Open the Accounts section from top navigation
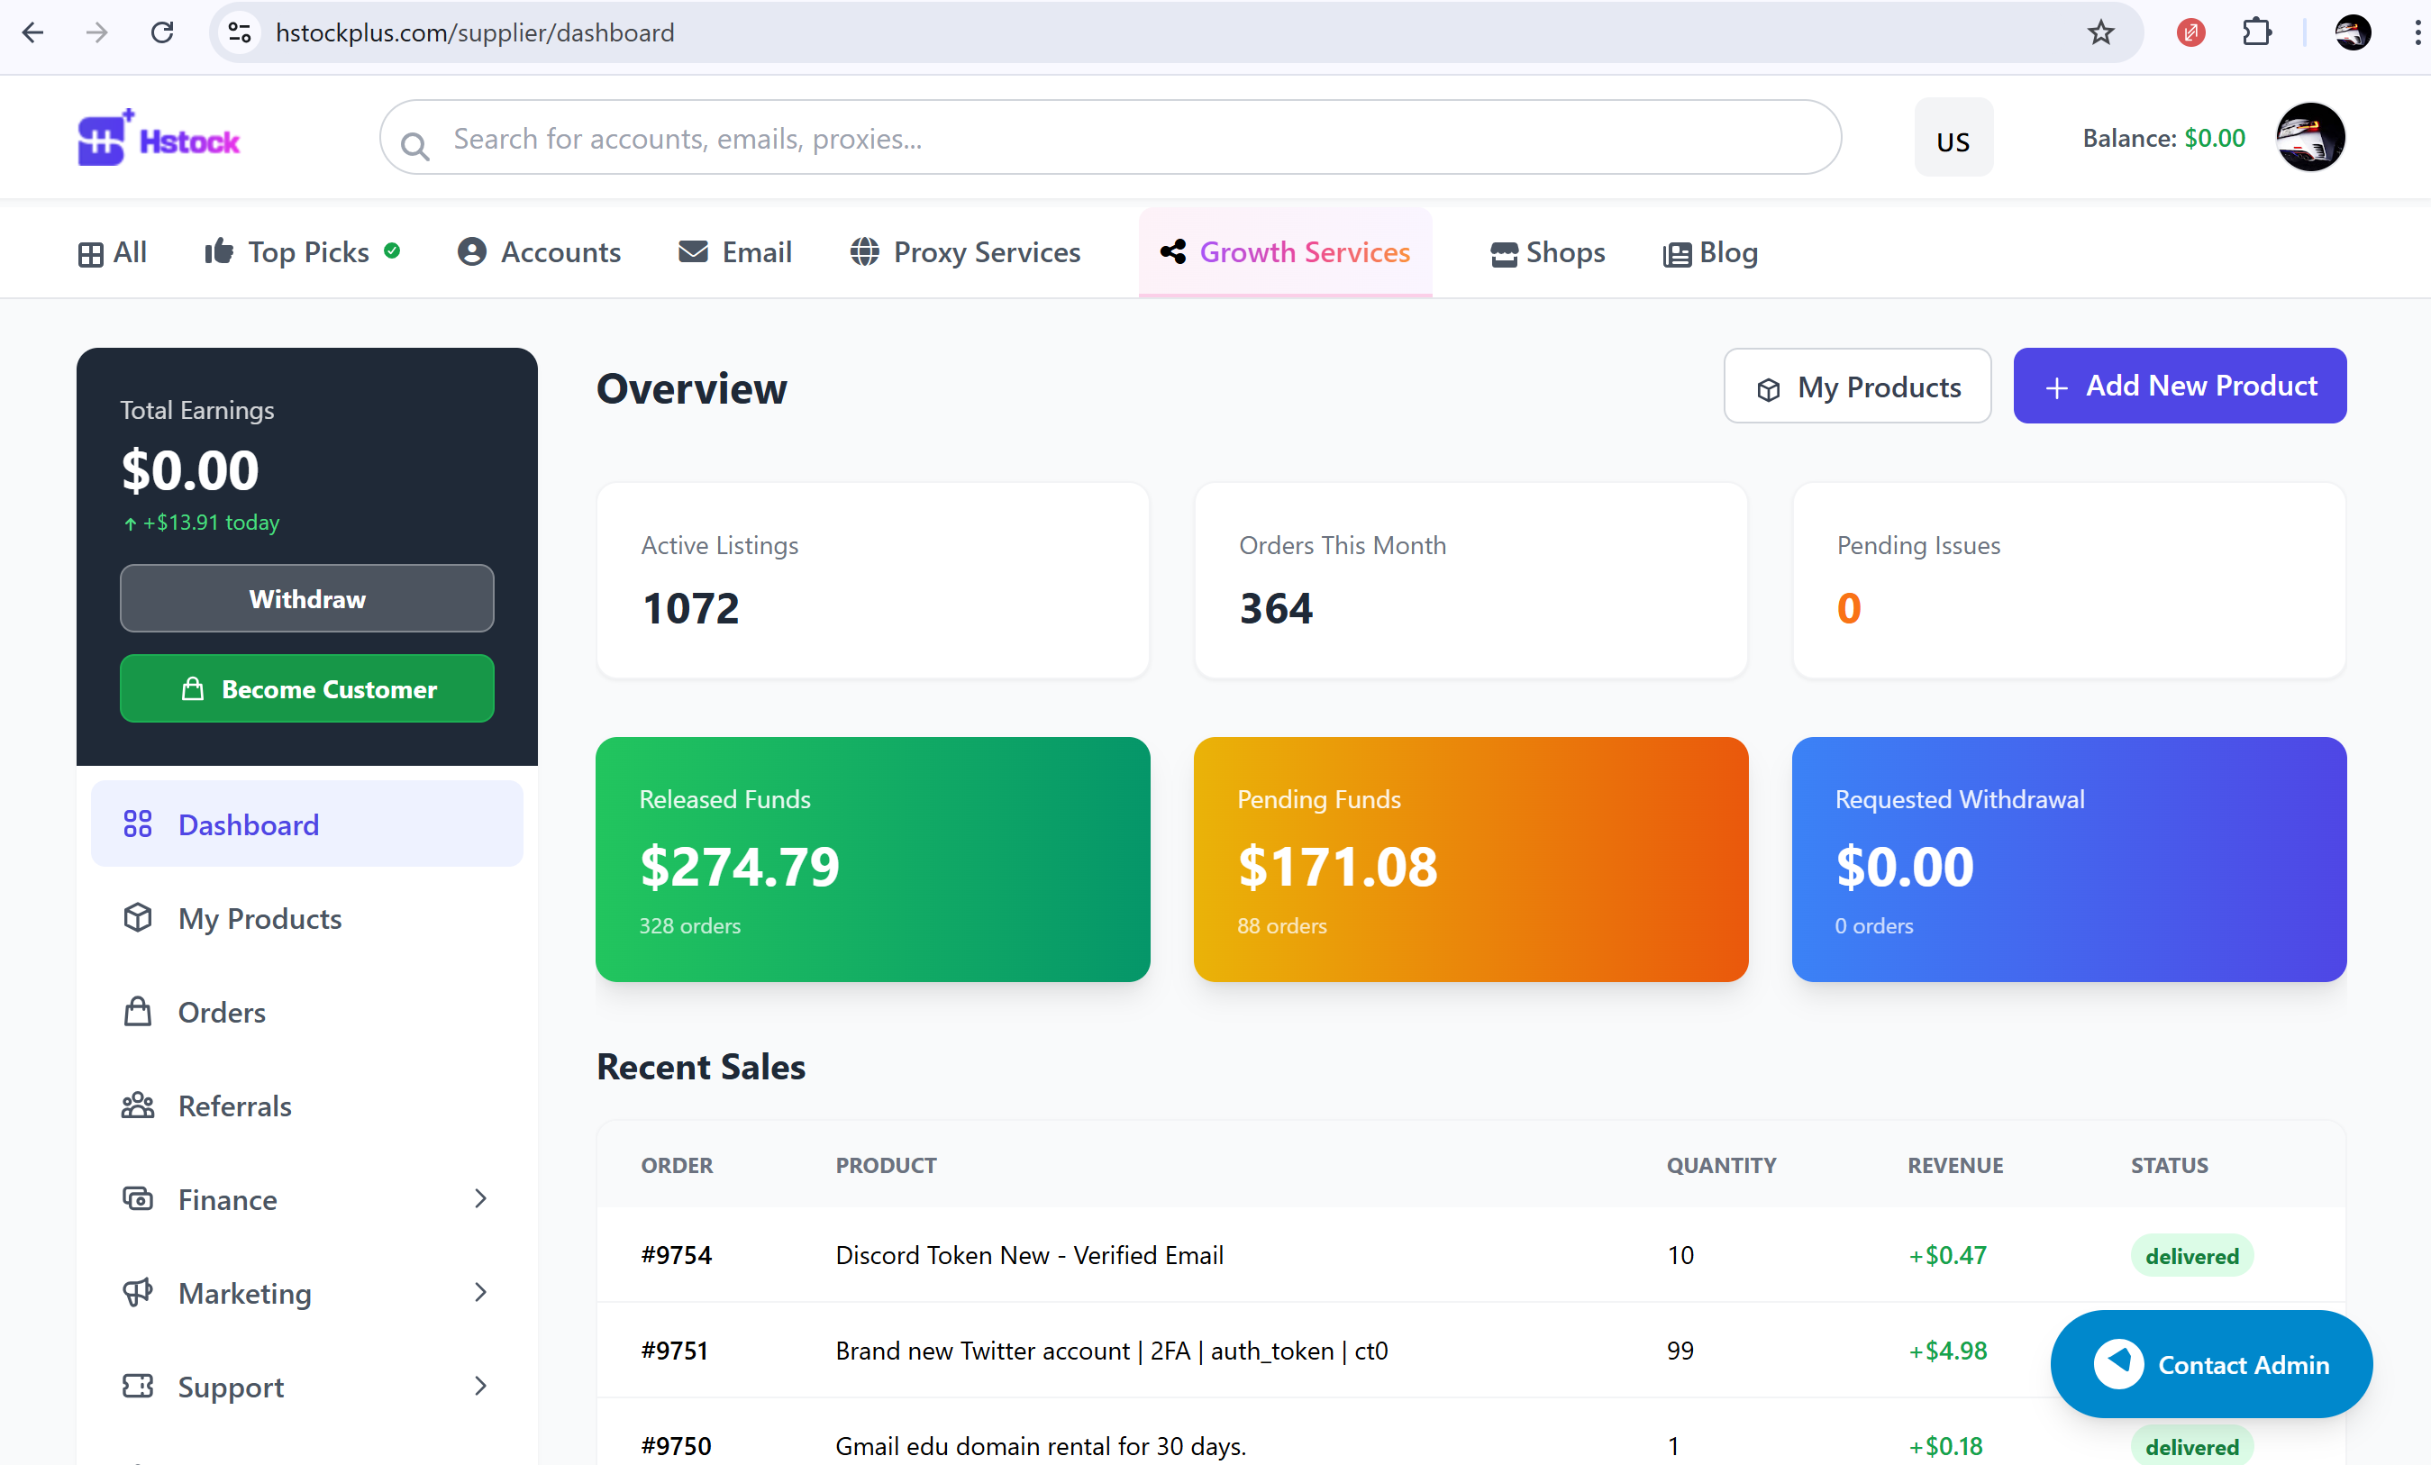 [x=472, y=252]
